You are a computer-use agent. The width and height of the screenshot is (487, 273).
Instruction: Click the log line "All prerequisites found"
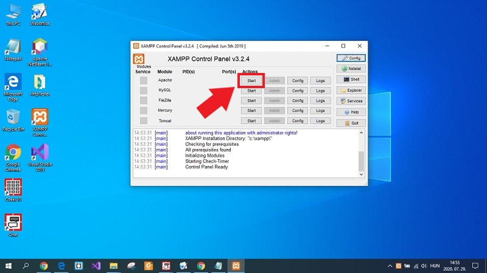coord(208,150)
